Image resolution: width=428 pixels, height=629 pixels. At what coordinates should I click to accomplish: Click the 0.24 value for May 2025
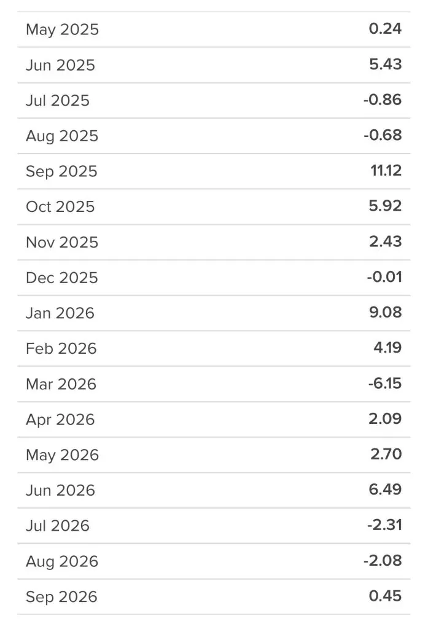tap(385, 28)
